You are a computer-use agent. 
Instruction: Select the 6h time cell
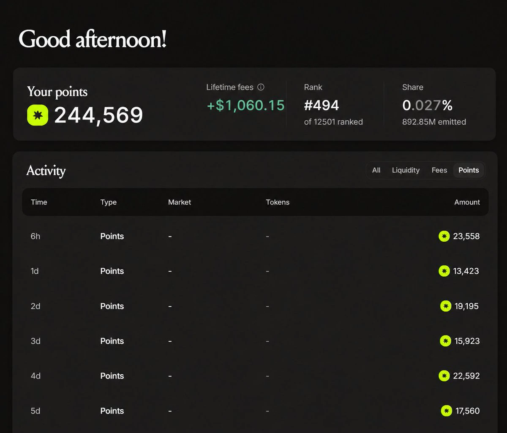(x=35, y=236)
